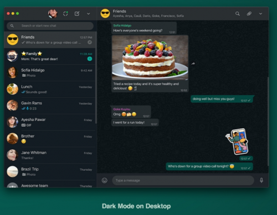The width and height of the screenshot is (277, 215).
Task: Open the Gavin Rams chat
Action: pyautogui.click(x=50, y=106)
